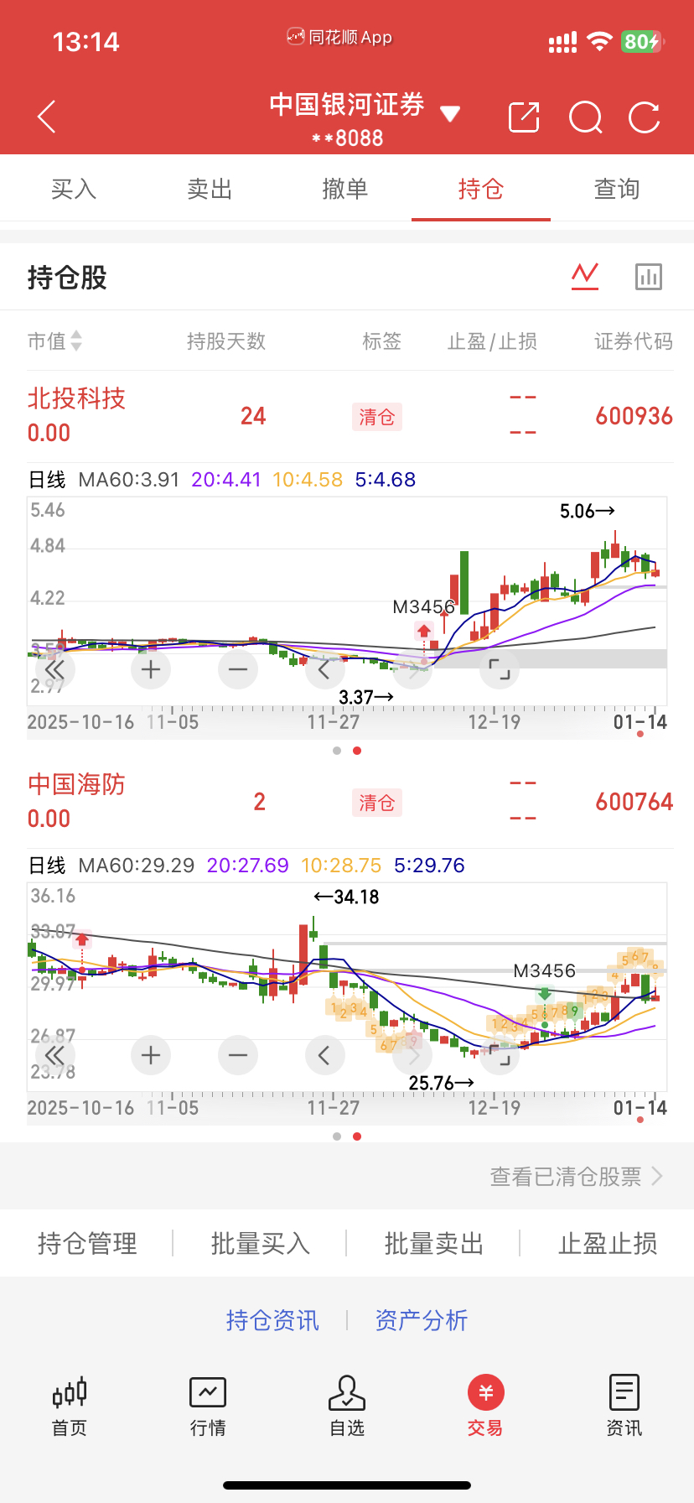Switch to the 卖出 tab

point(210,189)
